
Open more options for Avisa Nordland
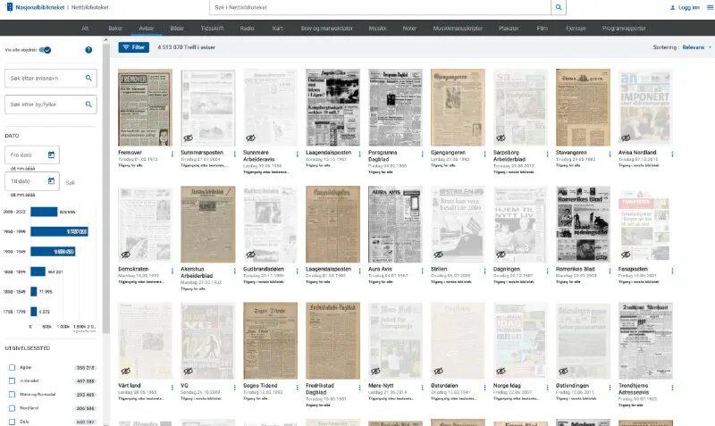coord(672,154)
